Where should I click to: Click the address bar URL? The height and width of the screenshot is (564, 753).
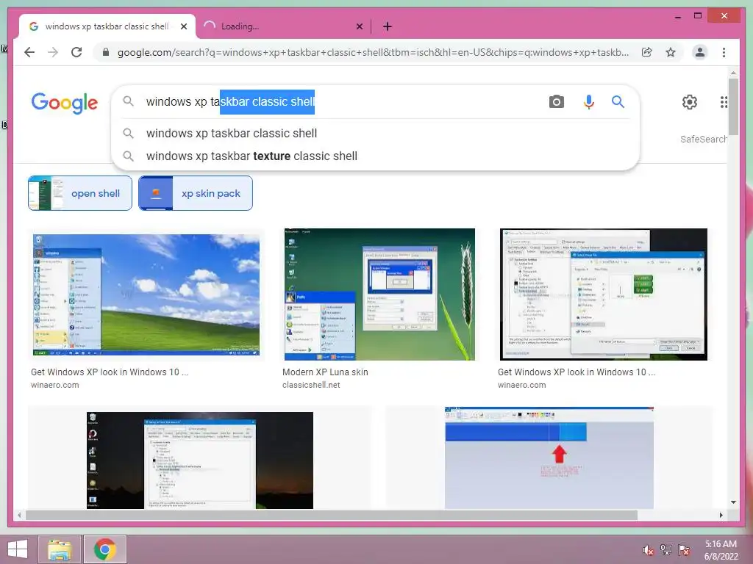(373, 52)
